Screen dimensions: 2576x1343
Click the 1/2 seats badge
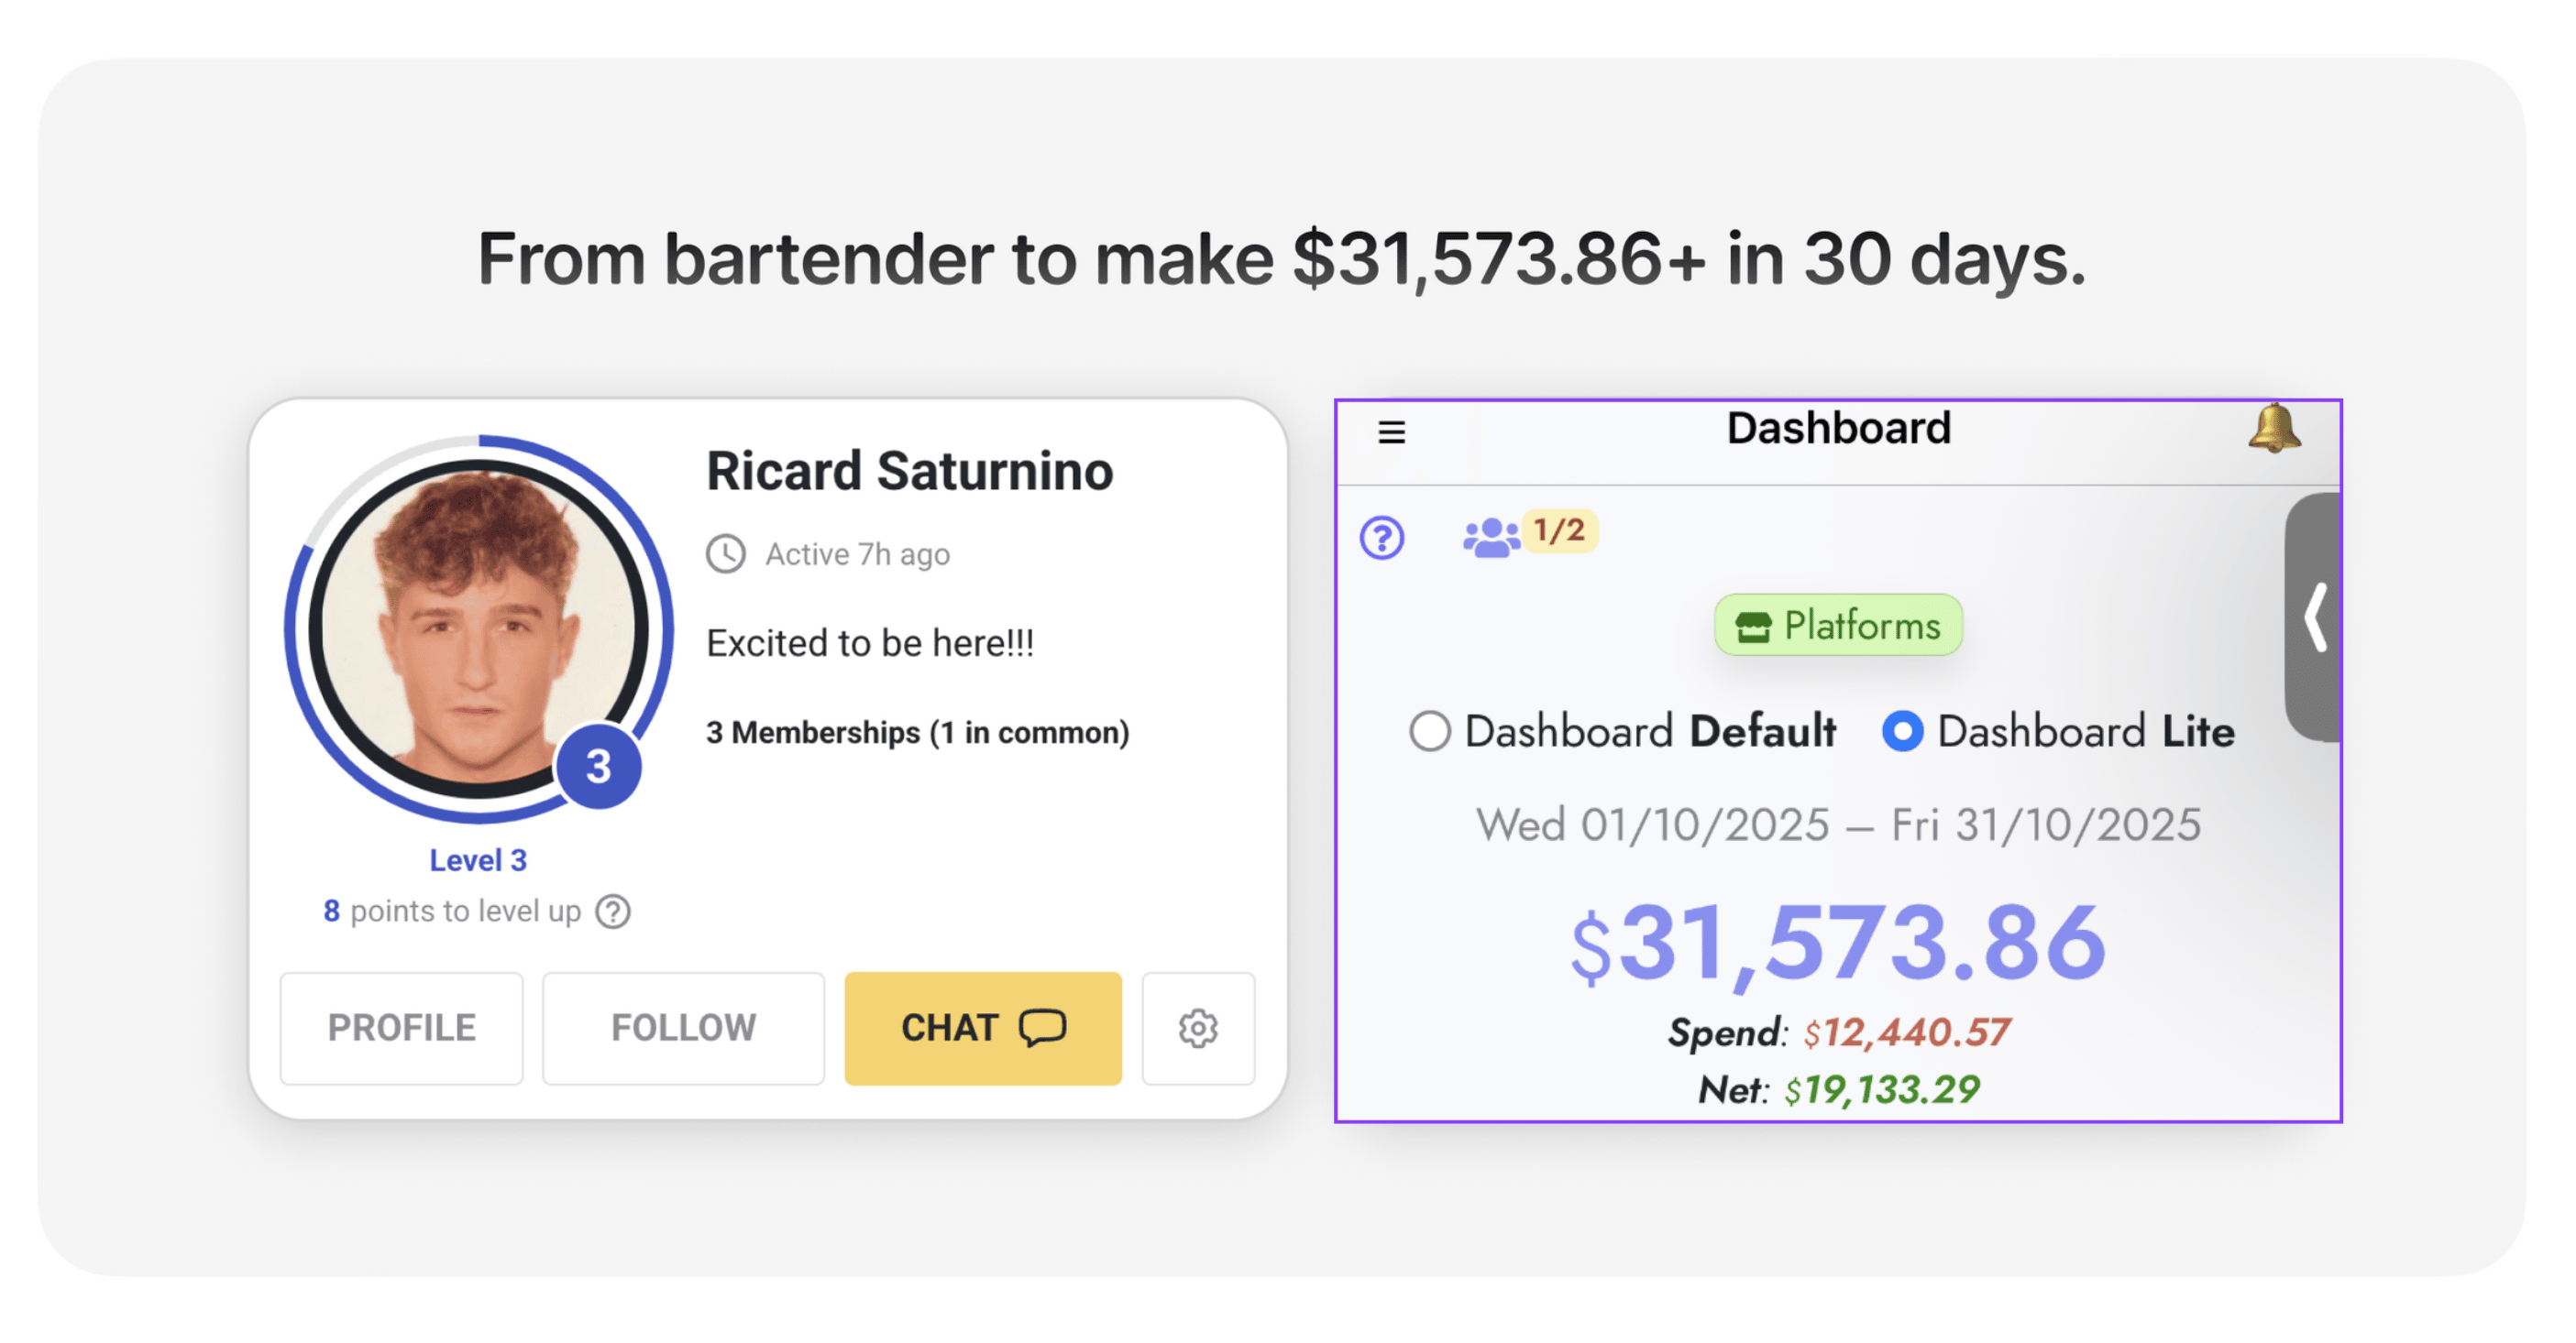tap(1559, 530)
